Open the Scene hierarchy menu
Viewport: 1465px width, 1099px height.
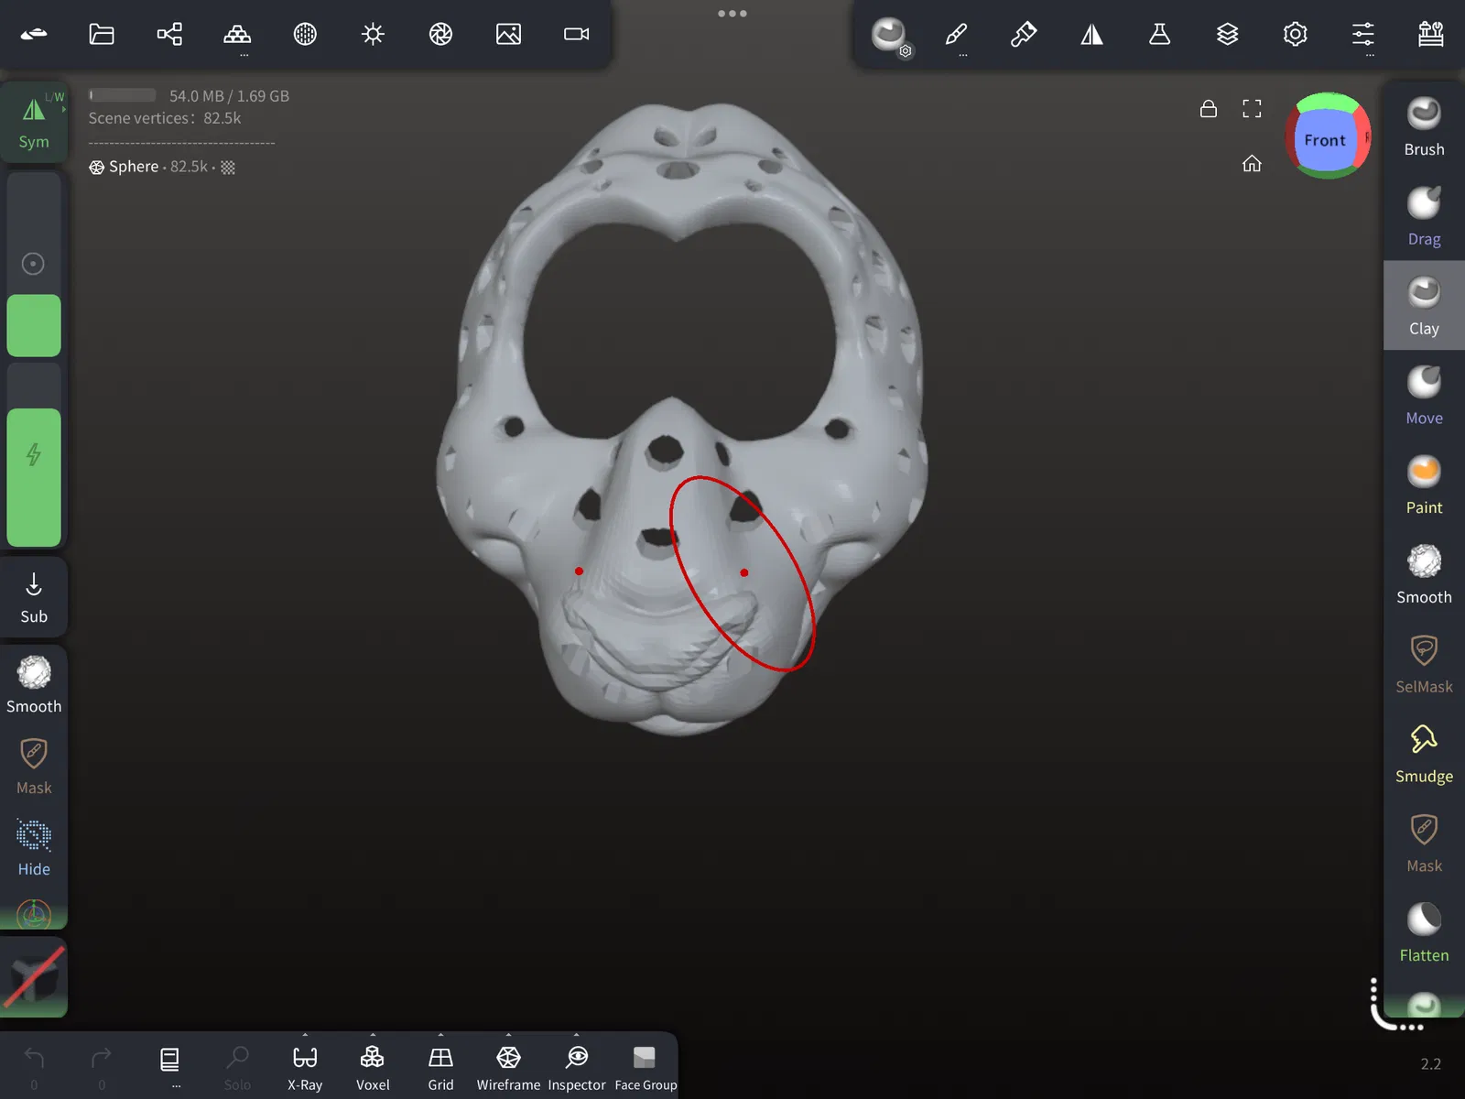coord(169,35)
